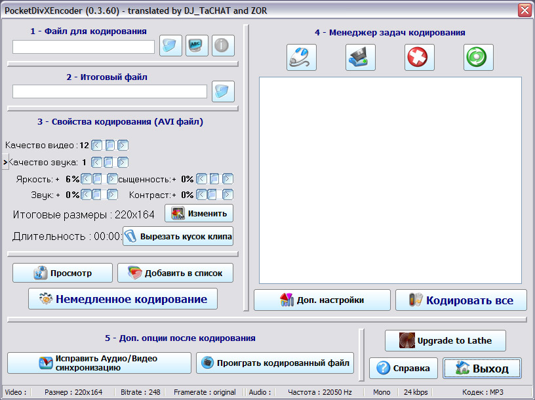Screen dimensions: 535x400
Task: Click the green circular arrows icon in the task manager
Action: (x=479, y=57)
